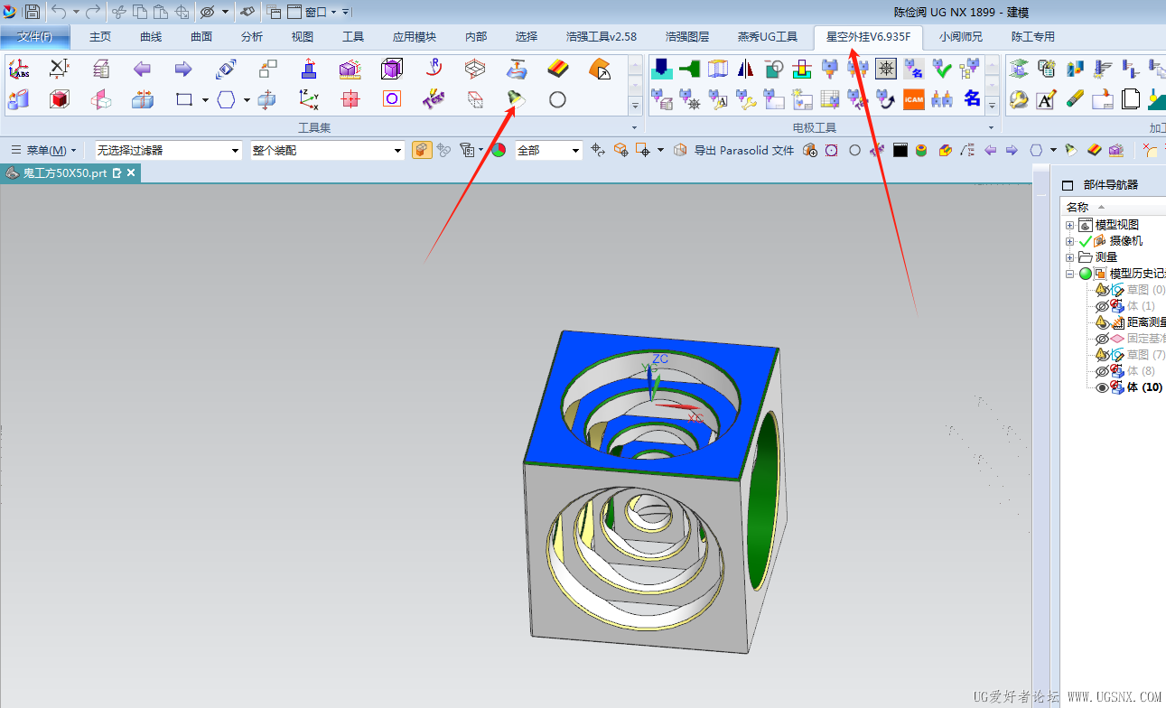
Task: Click the purple wireframe box icon
Action: click(391, 69)
